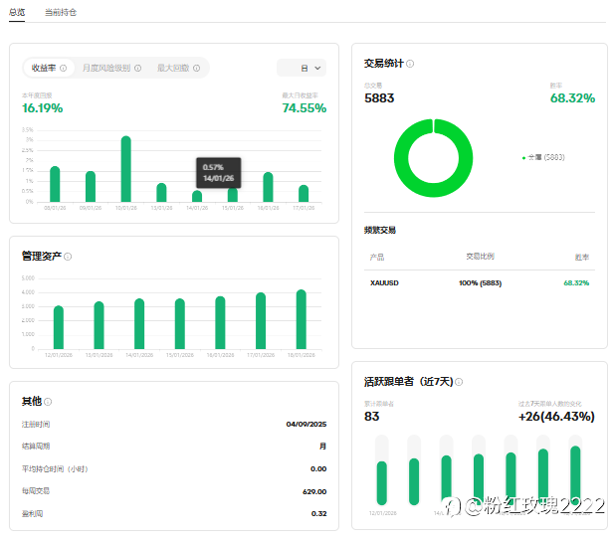
Task: Click the 12/01/2026 managed assets bar
Action: click(59, 327)
